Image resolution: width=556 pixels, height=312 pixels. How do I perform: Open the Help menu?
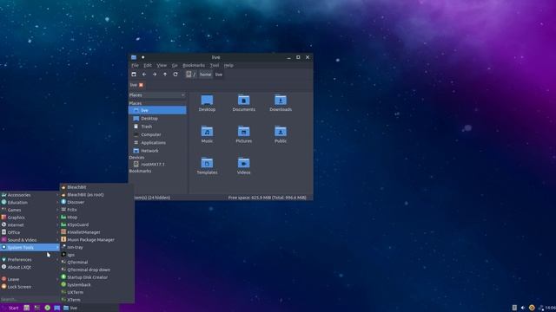(x=228, y=66)
